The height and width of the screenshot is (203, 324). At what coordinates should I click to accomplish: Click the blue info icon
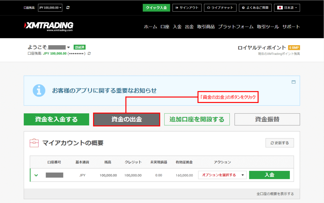click(39, 91)
